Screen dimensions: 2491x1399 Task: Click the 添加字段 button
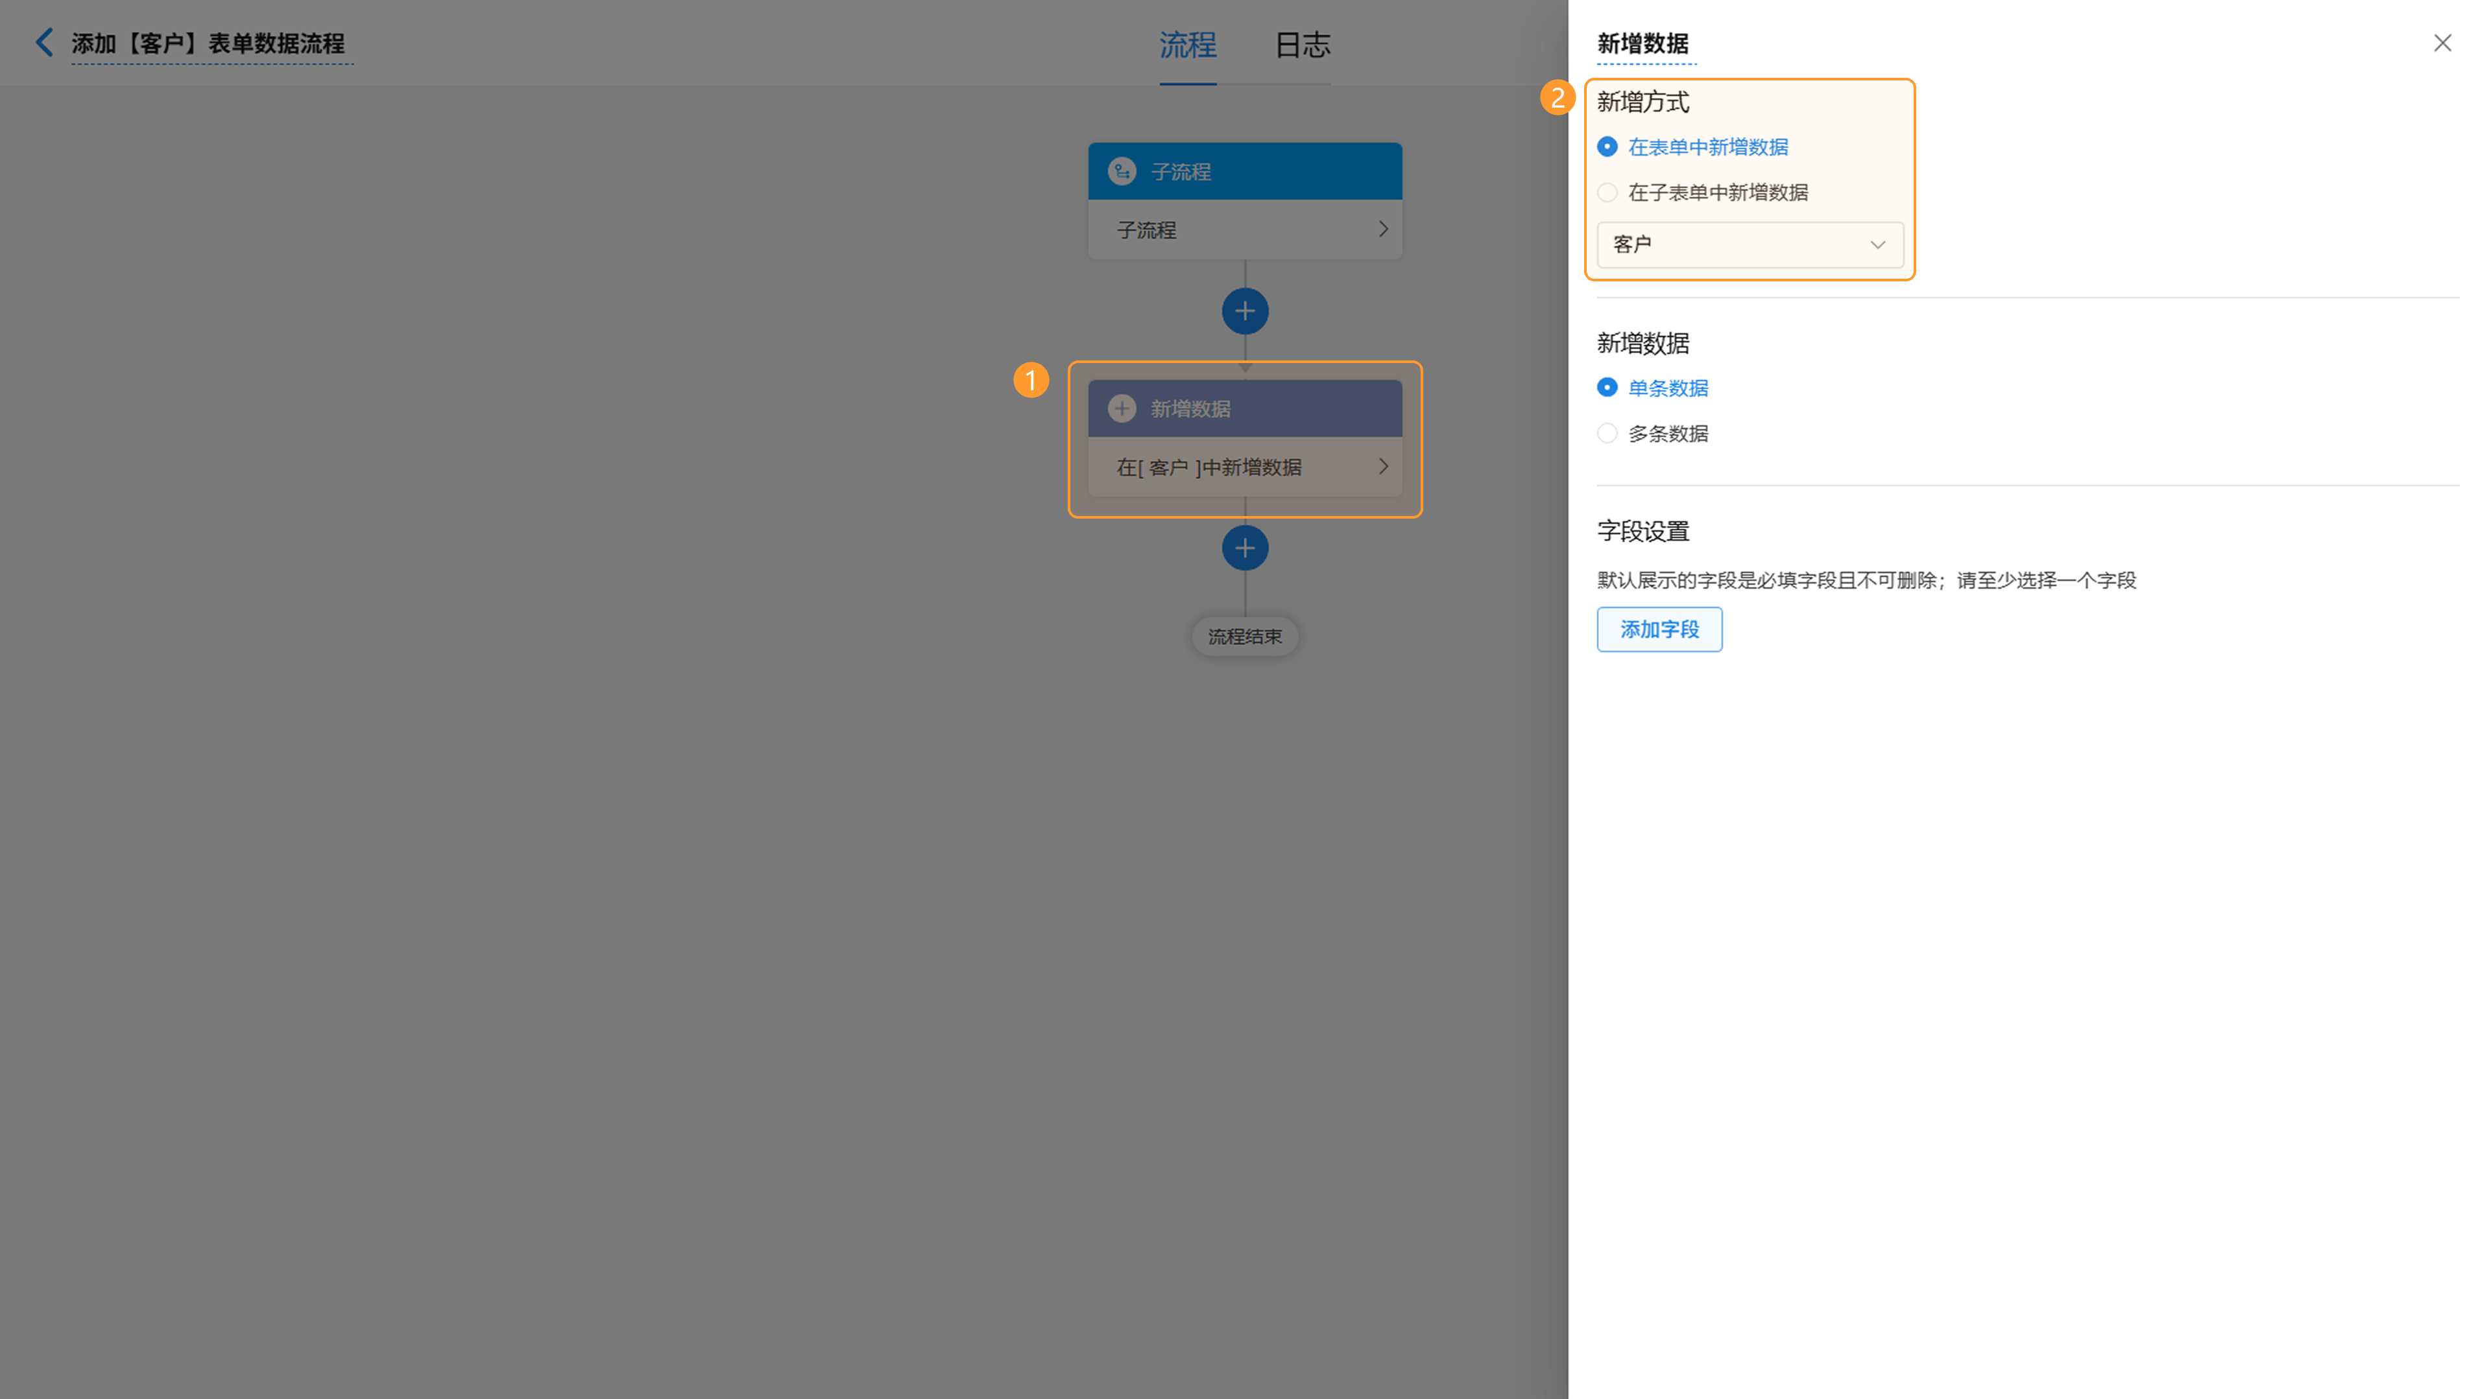(x=1659, y=630)
